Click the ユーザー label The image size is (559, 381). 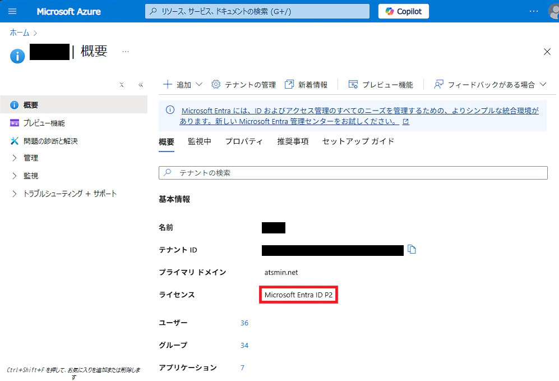click(173, 323)
